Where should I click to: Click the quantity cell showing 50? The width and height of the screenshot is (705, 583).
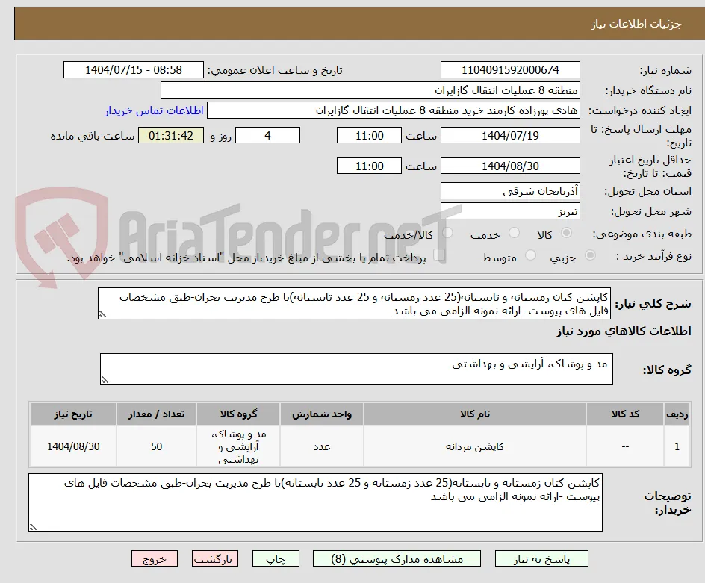[x=157, y=446]
